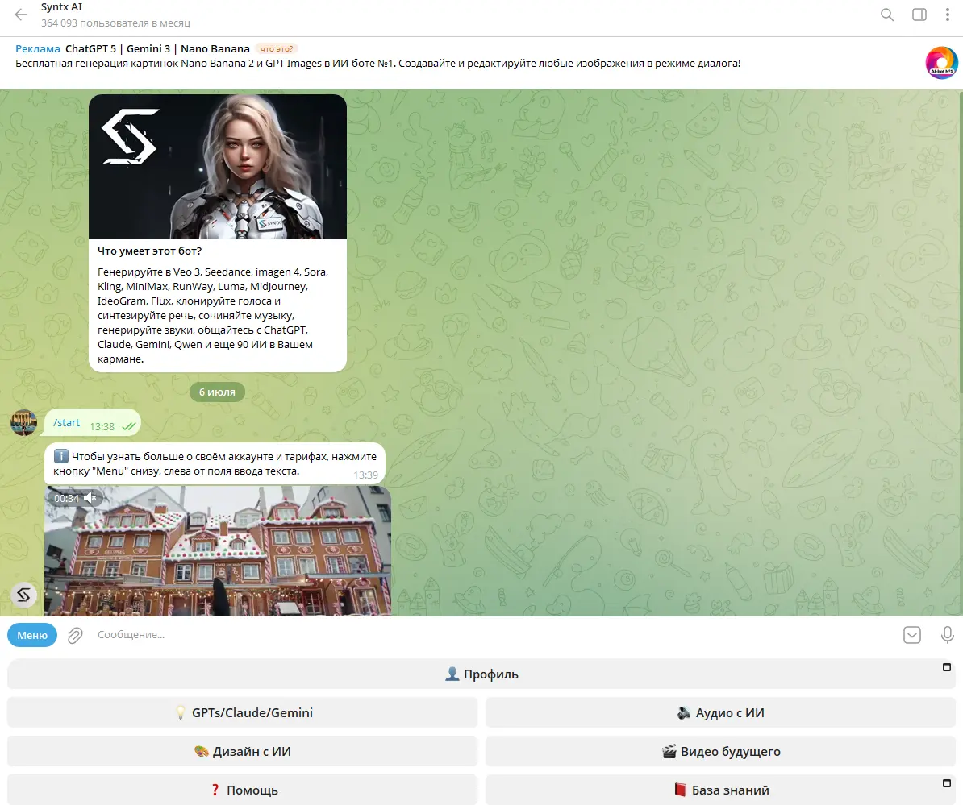Click the Syntx bot avatar icon
The width and height of the screenshot is (963, 805).
coord(23,595)
